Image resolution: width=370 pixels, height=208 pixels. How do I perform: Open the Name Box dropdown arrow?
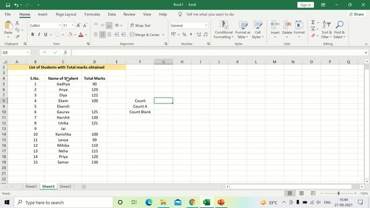click(28, 53)
